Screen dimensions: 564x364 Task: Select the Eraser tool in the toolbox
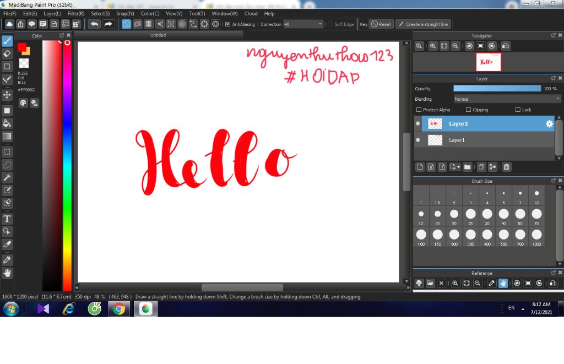click(x=7, y=53)
